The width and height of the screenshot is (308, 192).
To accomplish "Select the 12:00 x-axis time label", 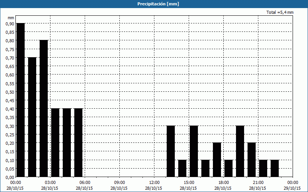I will click(154, 183).
